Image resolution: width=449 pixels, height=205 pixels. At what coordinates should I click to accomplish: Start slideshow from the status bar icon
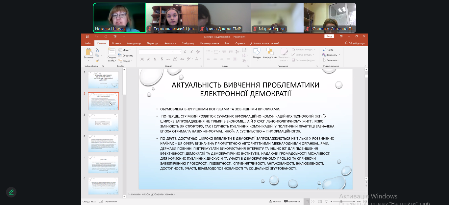pos(326,201)
